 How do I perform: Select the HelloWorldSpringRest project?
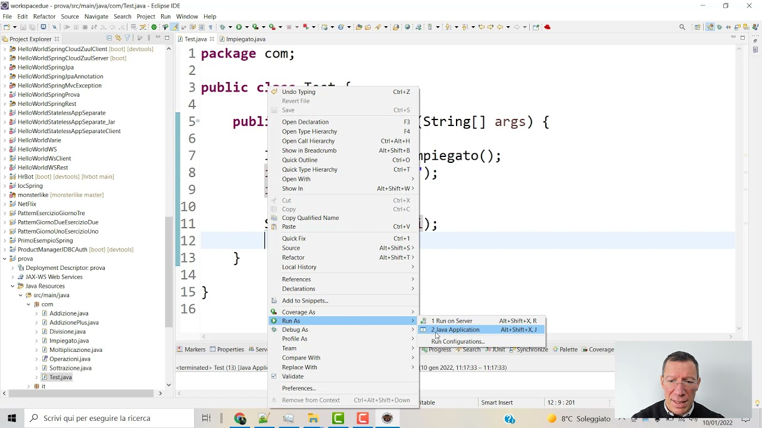click(46, 103)
